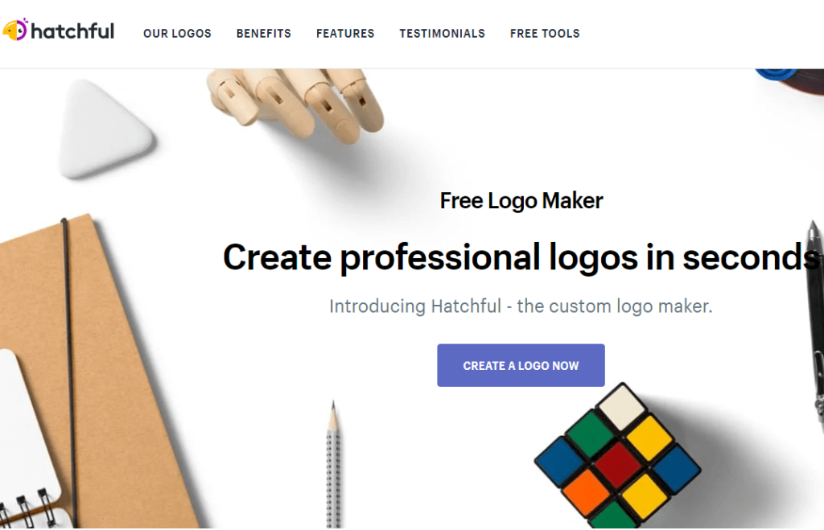The height and width of the screenshot is (530, 824).
Task: Go to the Benefits section
Action: pyautogui.click(x=264, y=34)
